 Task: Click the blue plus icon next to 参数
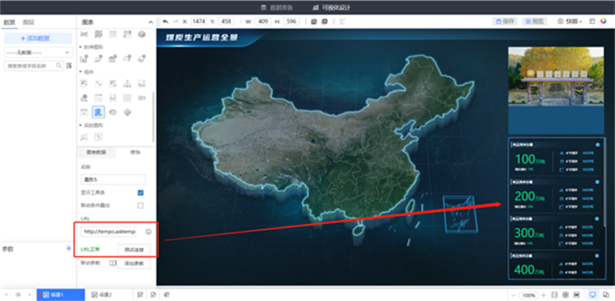tap(68, 249)
